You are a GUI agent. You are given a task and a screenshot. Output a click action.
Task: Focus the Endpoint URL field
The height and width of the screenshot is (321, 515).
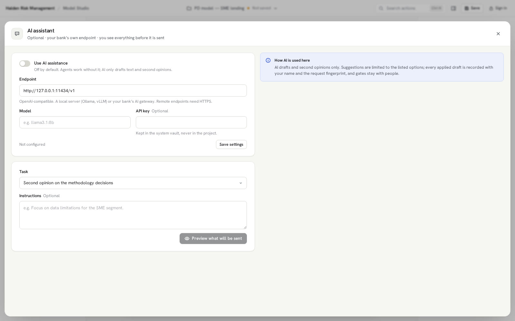coord(133,91)
